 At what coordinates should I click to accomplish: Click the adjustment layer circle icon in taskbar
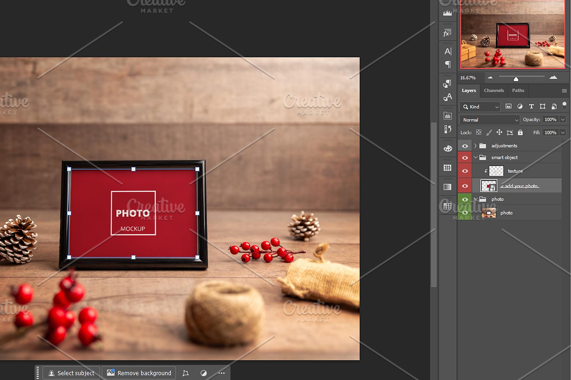pyautogui.click(x=204, y=373)
